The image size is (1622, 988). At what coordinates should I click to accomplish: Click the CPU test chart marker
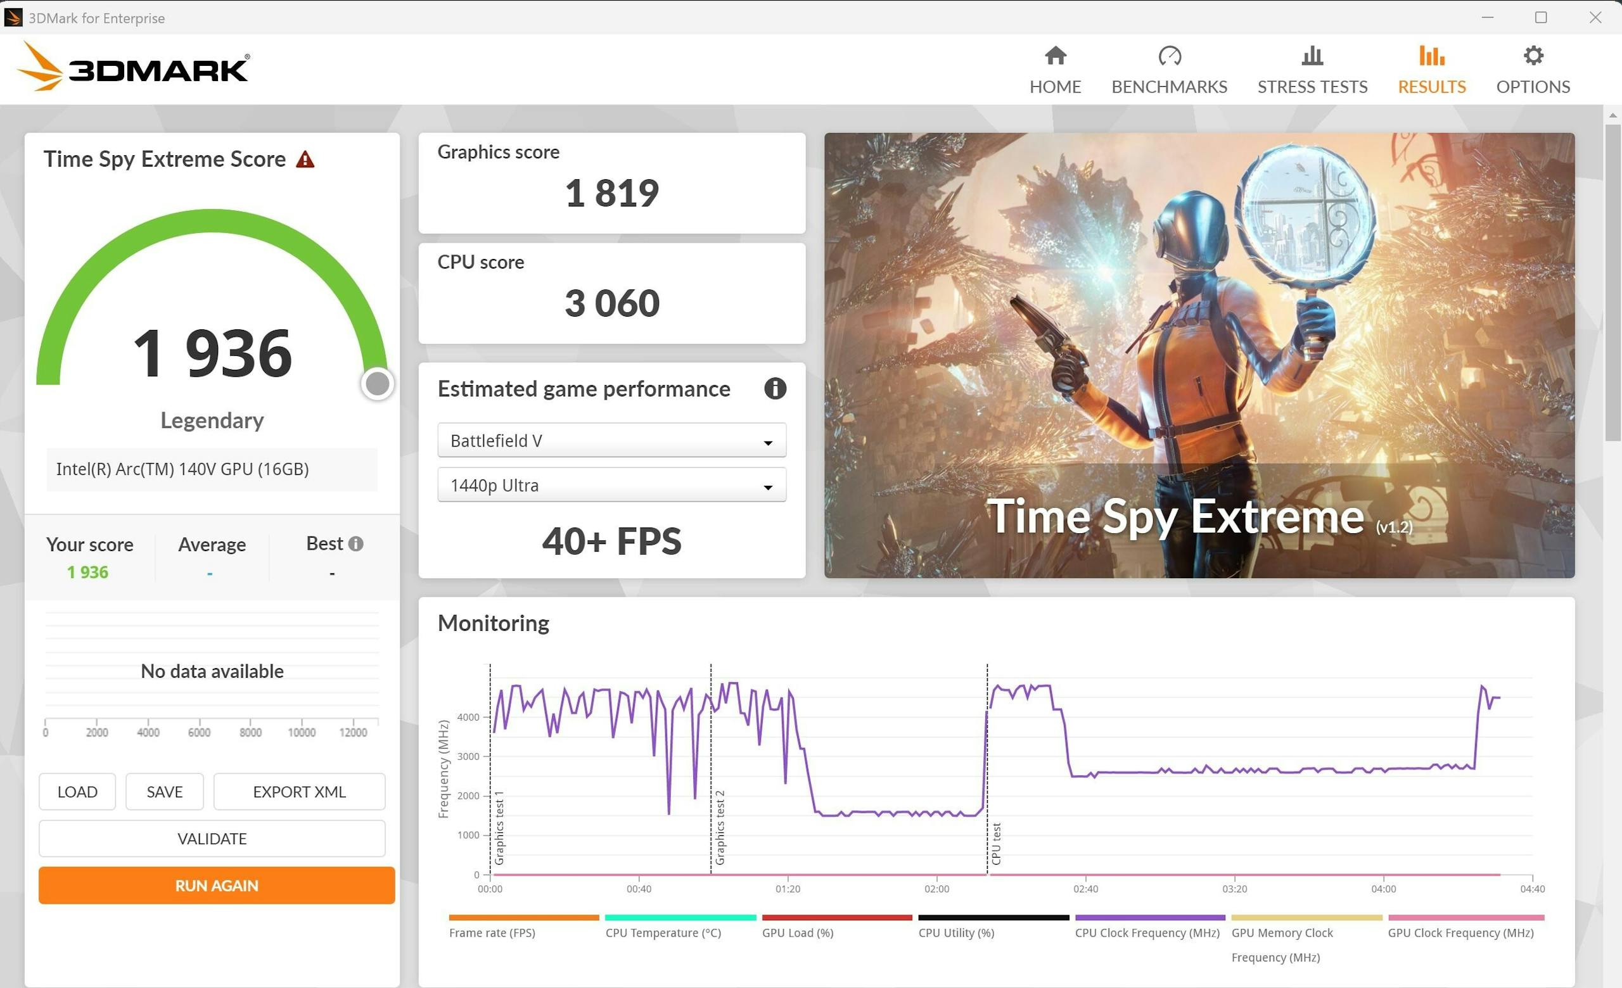click(996, 844)
